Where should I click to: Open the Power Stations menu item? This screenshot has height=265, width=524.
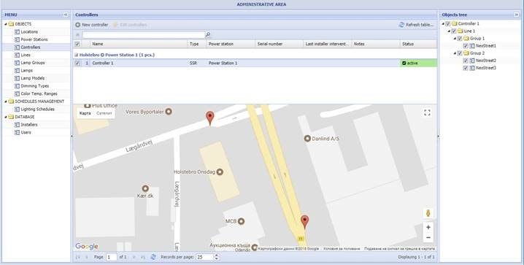pyautogui.click(x=34, y=39)
